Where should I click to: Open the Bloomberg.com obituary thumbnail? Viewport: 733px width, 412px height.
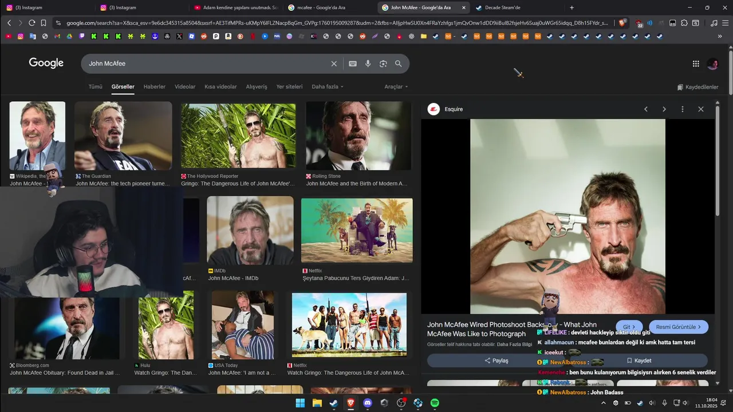click(x=68, y=328)
